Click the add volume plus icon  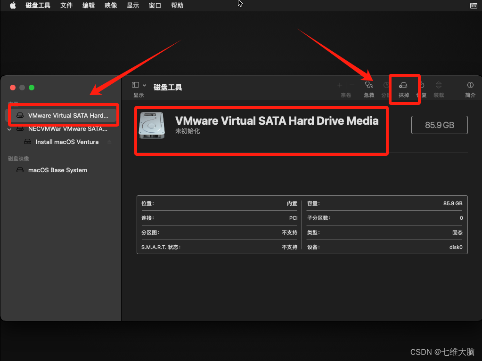[340, 85]
